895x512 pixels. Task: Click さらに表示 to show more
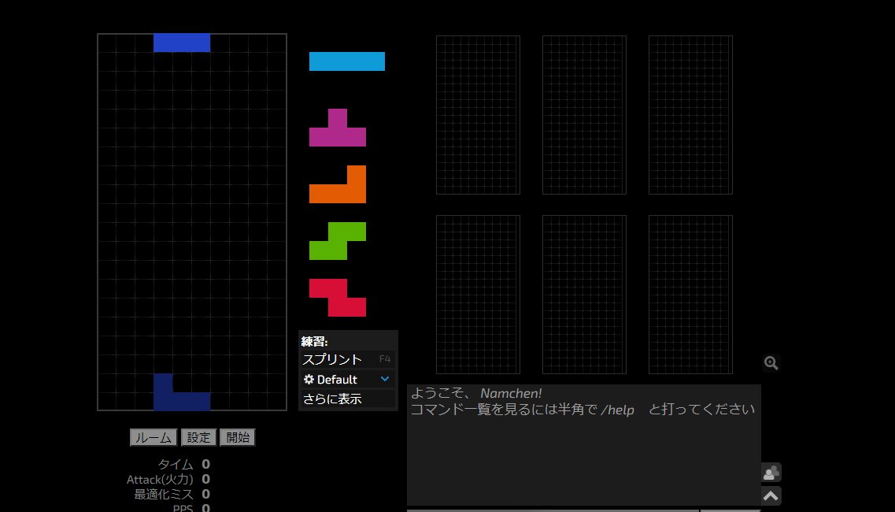348,399
